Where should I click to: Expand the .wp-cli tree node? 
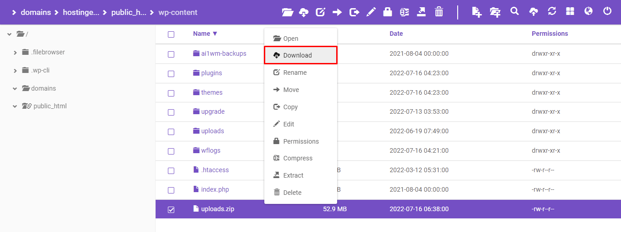click(x=15, y=71)
